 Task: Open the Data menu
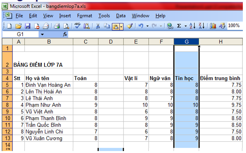click(x=121, y=16)
